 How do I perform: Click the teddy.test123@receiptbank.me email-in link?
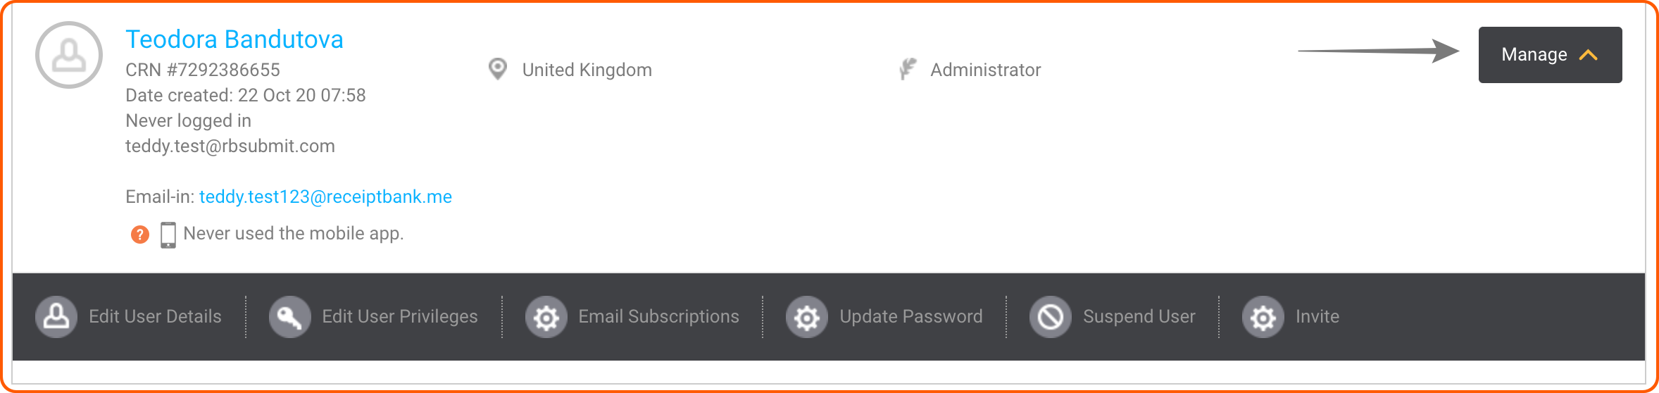[325, 196]
